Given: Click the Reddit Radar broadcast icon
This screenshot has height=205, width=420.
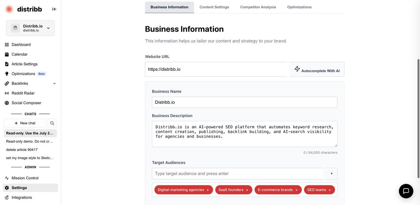Looking at the screenshot, I should [7, 93].
